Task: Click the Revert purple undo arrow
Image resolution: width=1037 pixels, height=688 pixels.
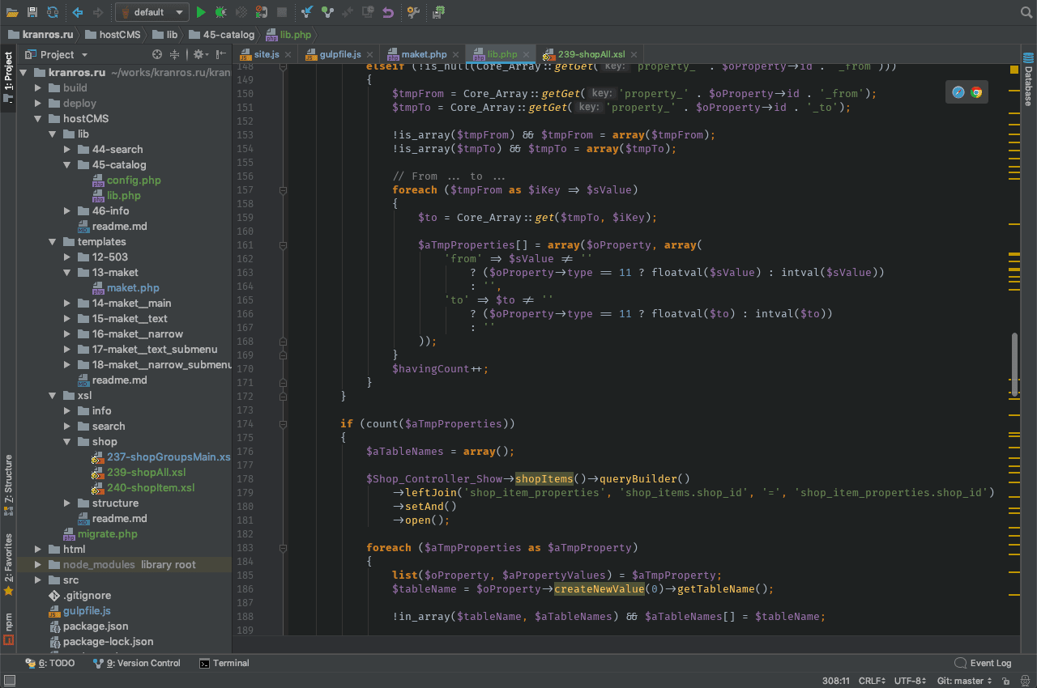Action: pos(388,12)
